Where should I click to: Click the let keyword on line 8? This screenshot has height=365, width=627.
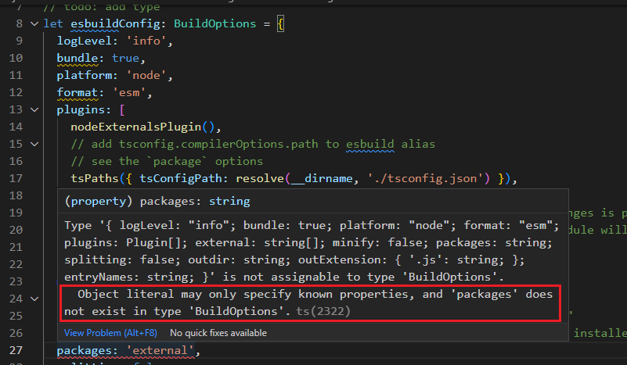[53, 24]
